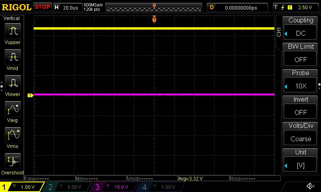Click the STOP run status button
The height and width of the screenshot is (192, 321).
[x=43, y=7]
